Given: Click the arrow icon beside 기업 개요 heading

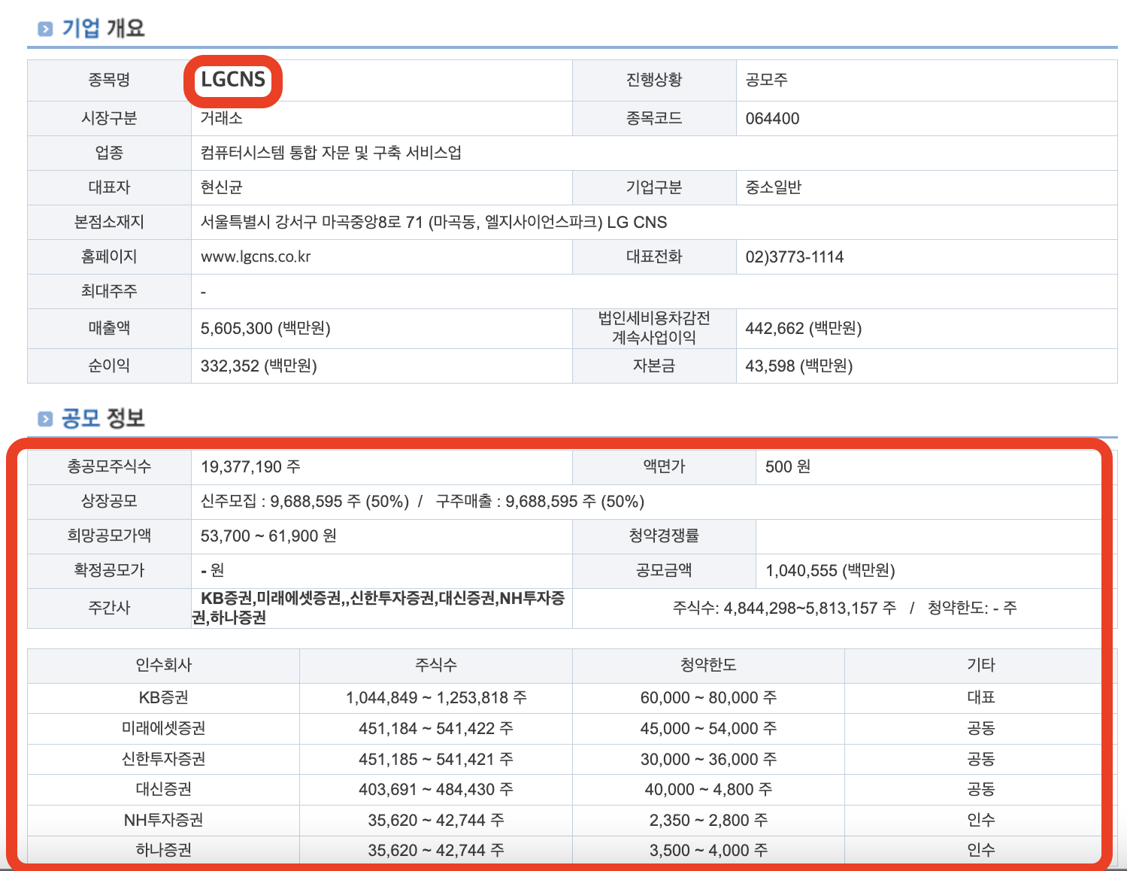Looking at the screenshot, I should click(x=46, y=29).
